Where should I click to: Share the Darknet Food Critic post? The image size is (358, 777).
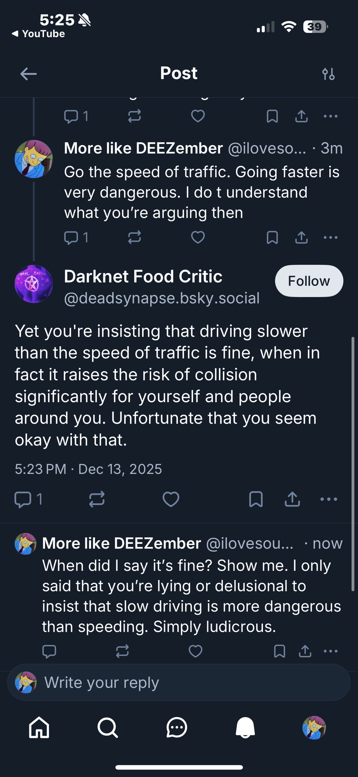point(292,499)
